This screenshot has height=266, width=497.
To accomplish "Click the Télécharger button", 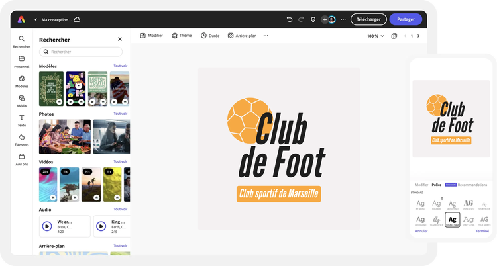I will [368, 19].
